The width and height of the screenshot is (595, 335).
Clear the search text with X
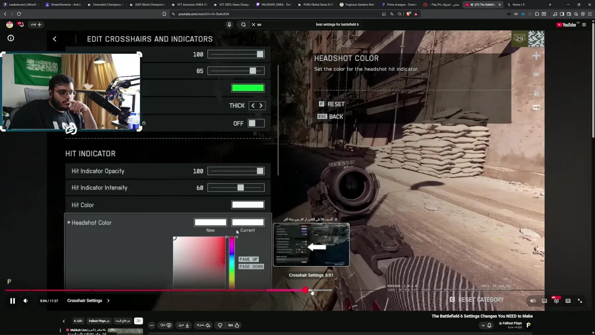coord(253,25)
